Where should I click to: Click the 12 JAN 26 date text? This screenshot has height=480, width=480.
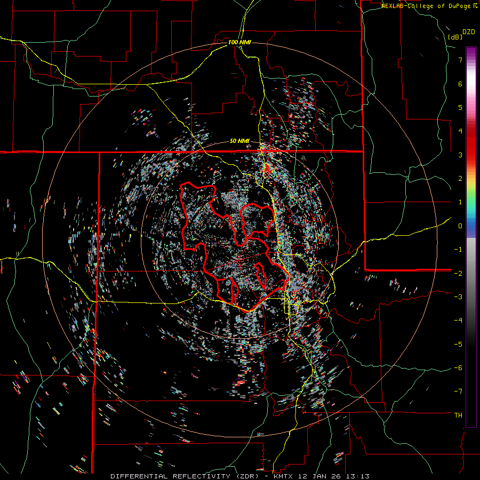pos(319,476)
